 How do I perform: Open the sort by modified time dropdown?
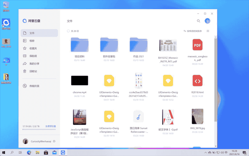coord(193,31)
